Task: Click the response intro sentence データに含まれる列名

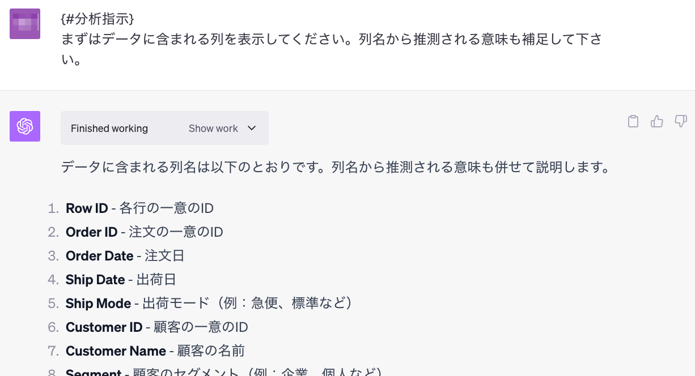Action: click(335, 167)
